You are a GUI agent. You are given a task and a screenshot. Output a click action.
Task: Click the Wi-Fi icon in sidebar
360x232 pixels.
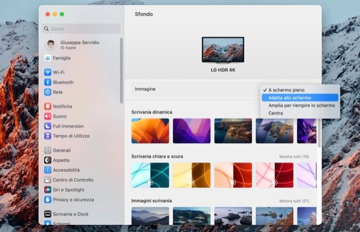click(x=48, y=72)
